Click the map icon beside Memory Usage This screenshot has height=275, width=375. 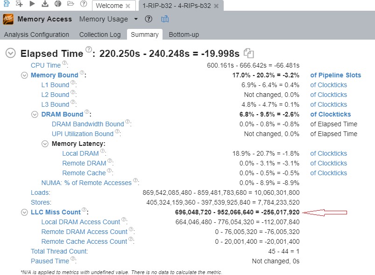coord(165,19)
